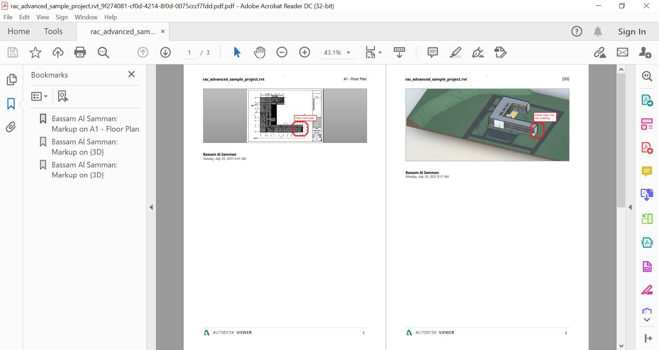Open the Help menu

tap(111, 17)
